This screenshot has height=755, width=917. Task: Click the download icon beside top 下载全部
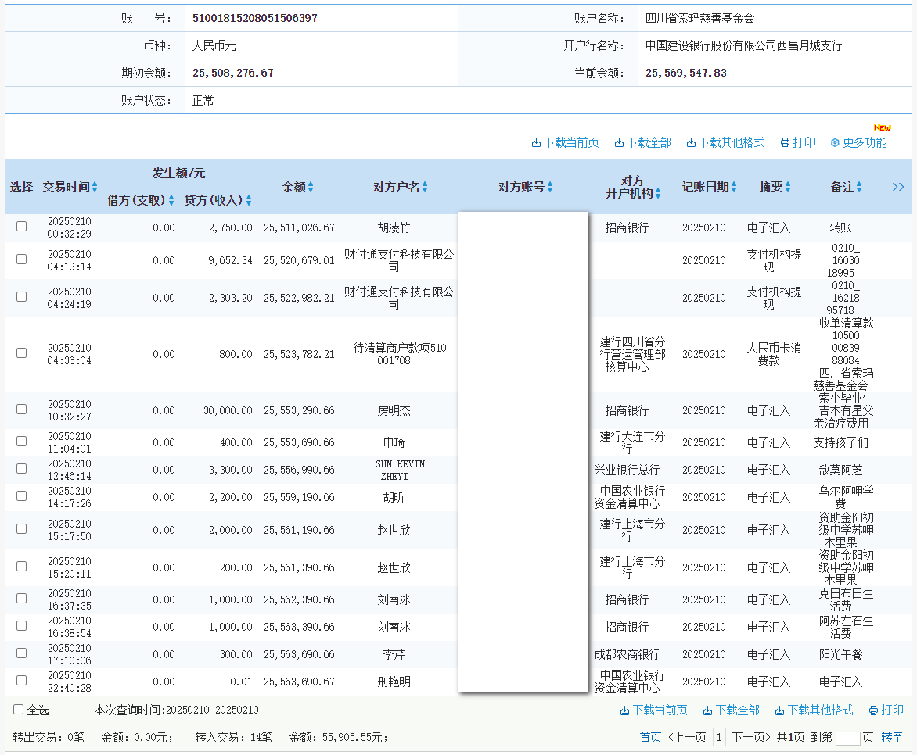(x=619, y=143)
